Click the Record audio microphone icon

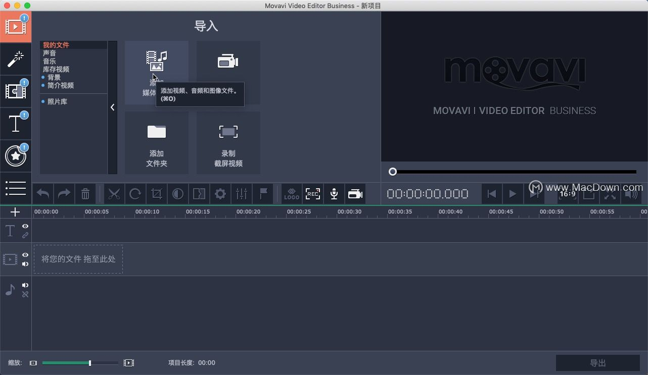coord(334,194)
